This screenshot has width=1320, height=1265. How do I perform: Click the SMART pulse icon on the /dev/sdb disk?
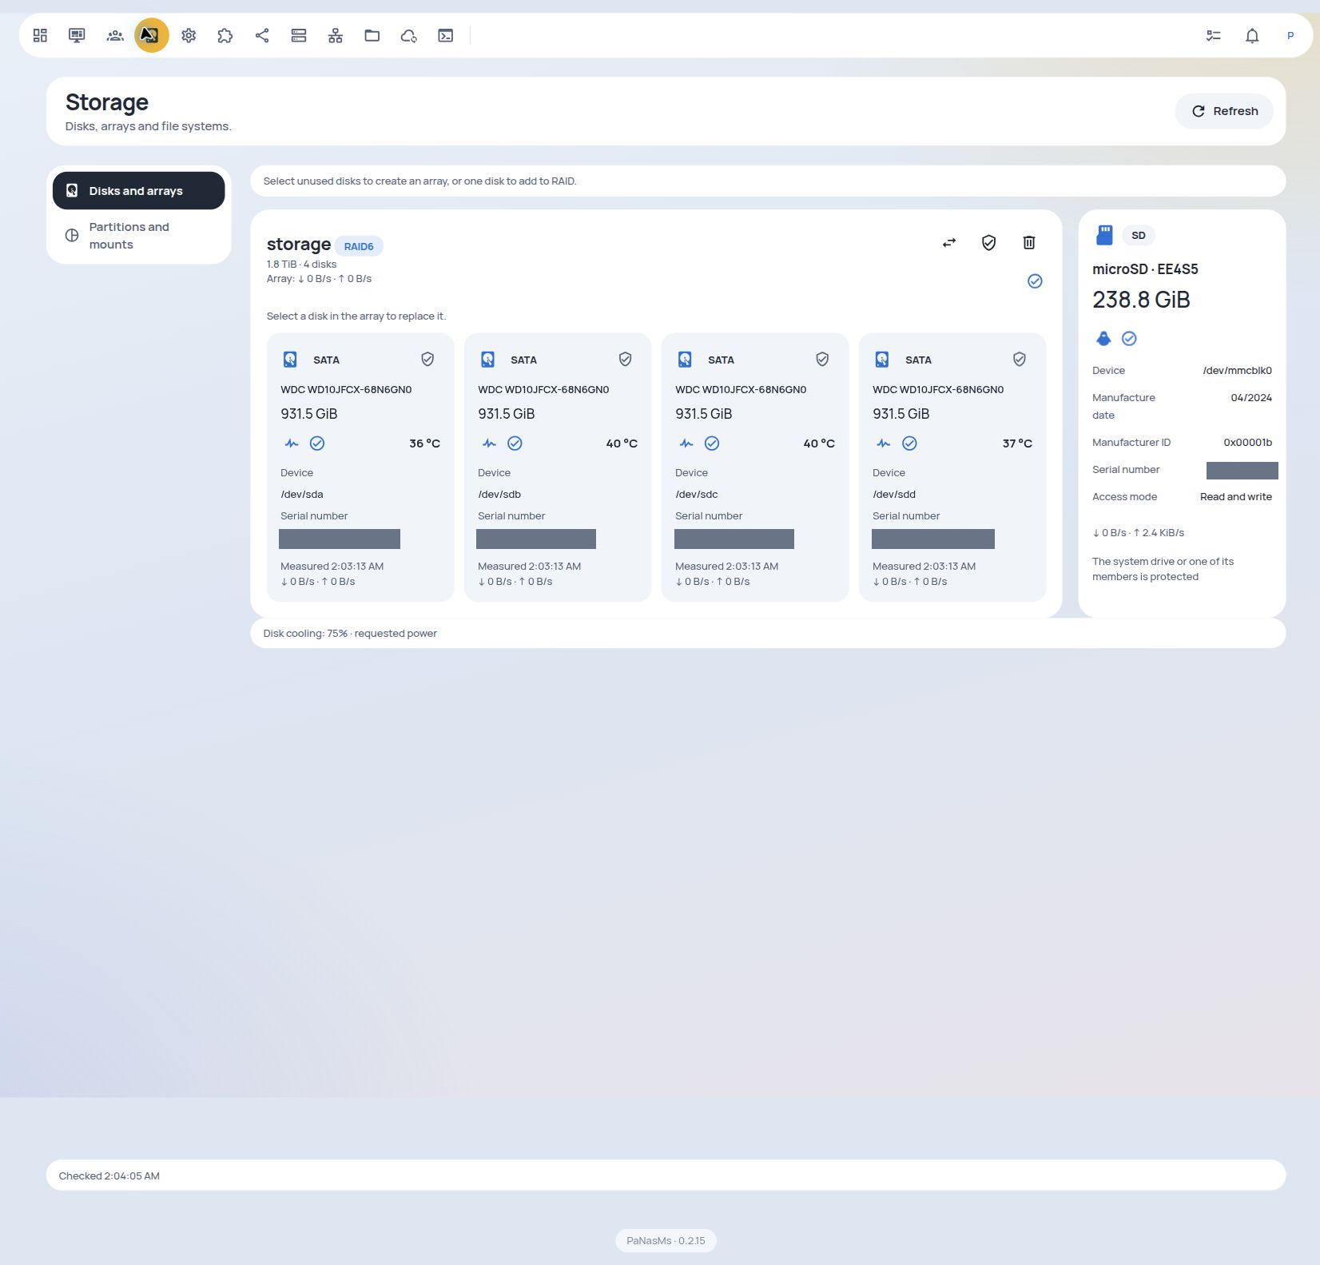point(489,444)
